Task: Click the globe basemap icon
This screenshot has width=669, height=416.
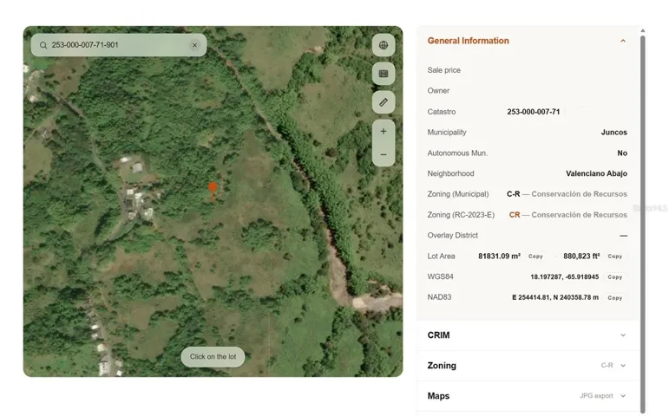Action: [x=384, y=45]
